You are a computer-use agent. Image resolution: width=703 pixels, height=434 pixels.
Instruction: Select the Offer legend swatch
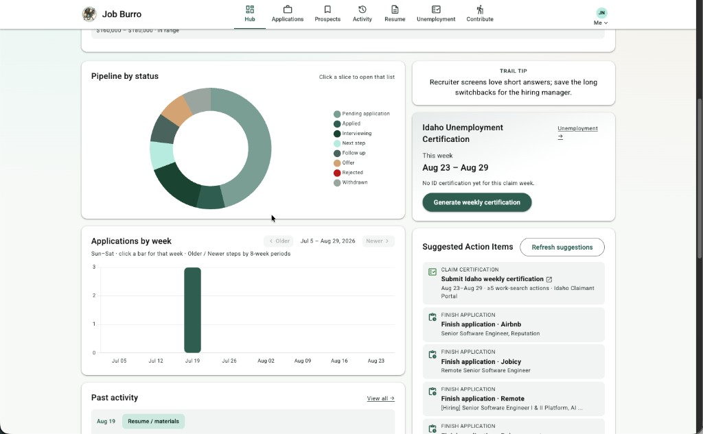tap(337, 163)
